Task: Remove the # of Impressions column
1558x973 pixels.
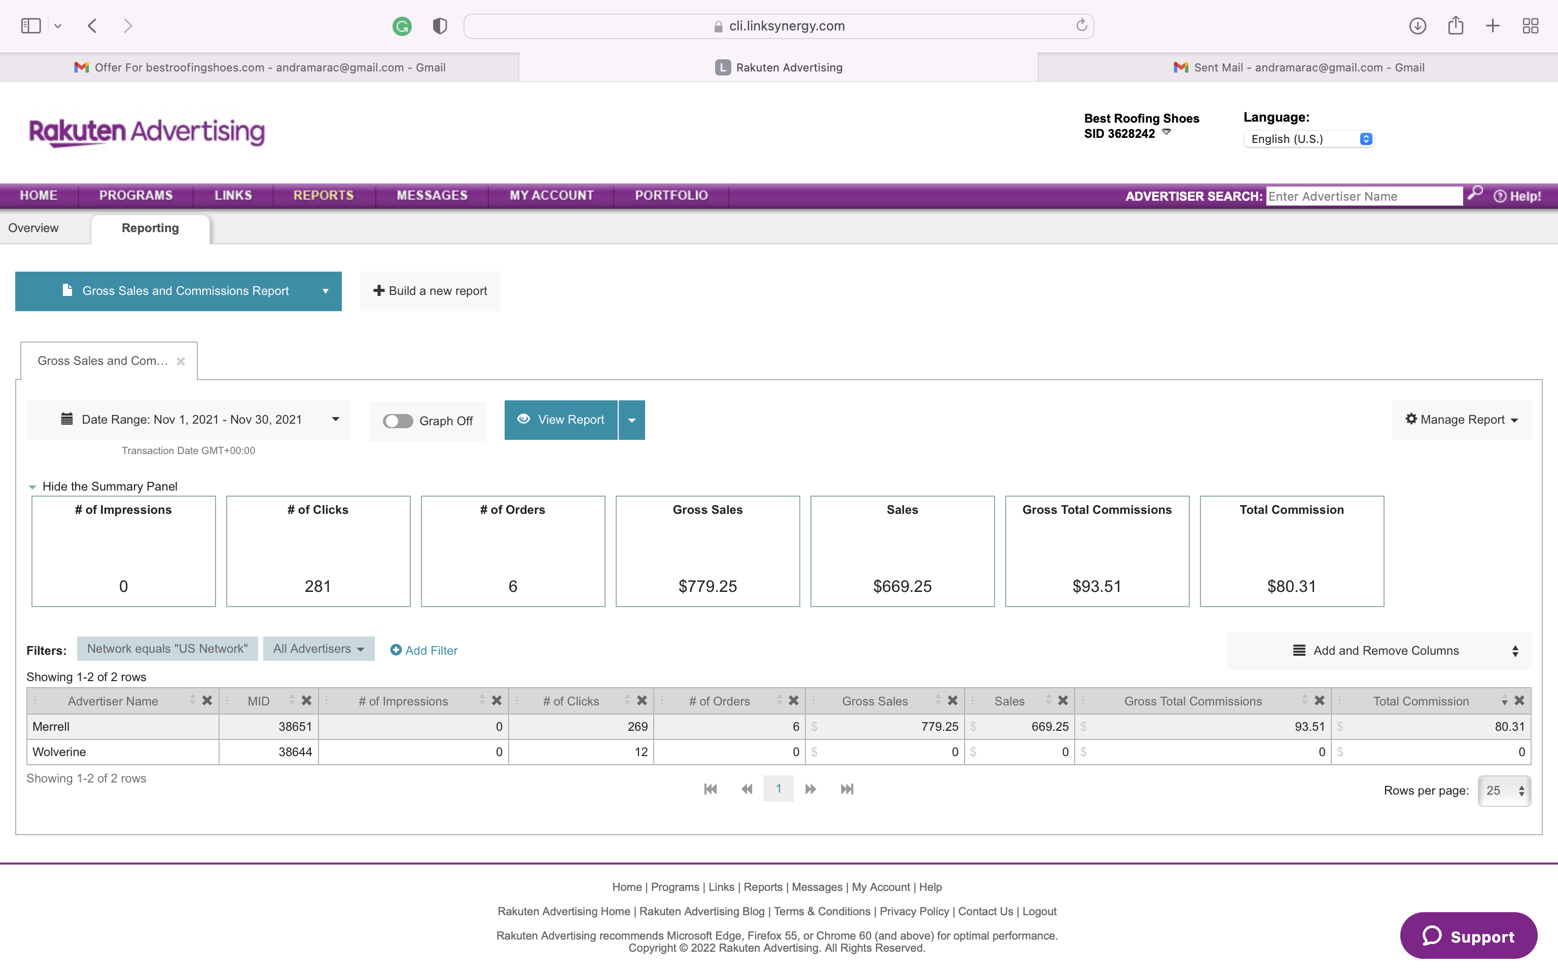Action: 497,700
